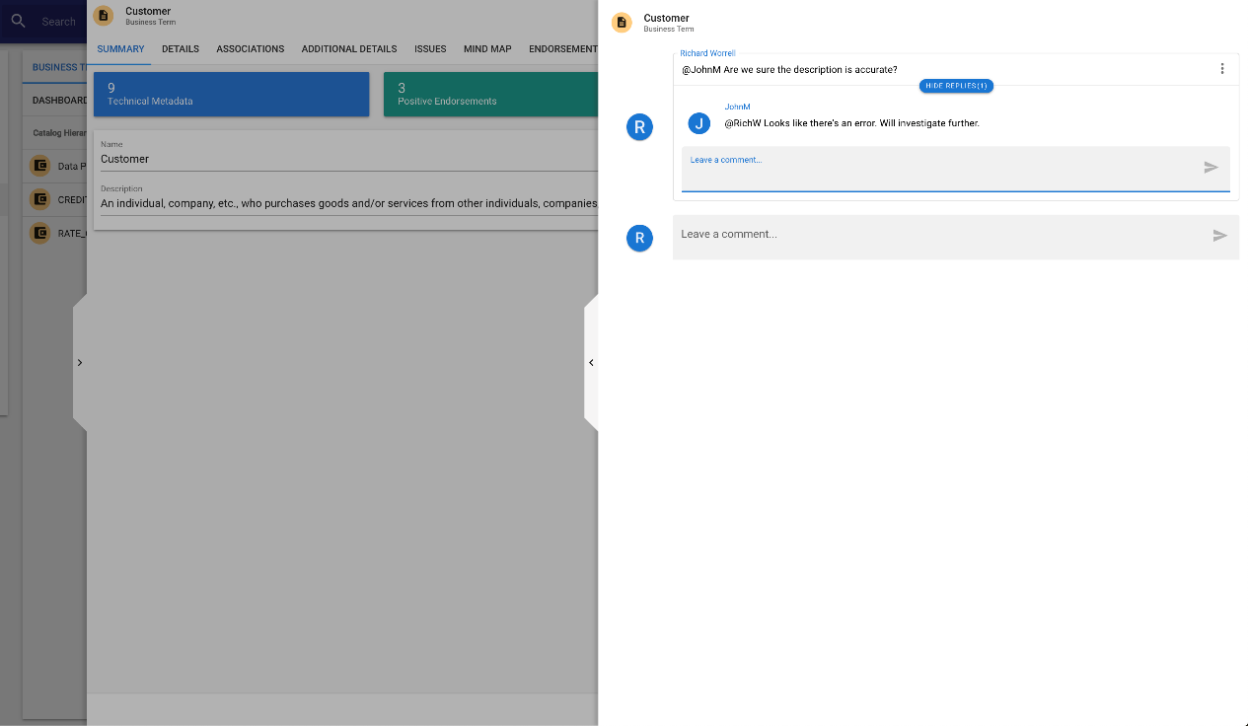Screen dimensions: 1248x726
Task: Click the 3 Positive Endorsements card
Action: [x=490, y=94]
